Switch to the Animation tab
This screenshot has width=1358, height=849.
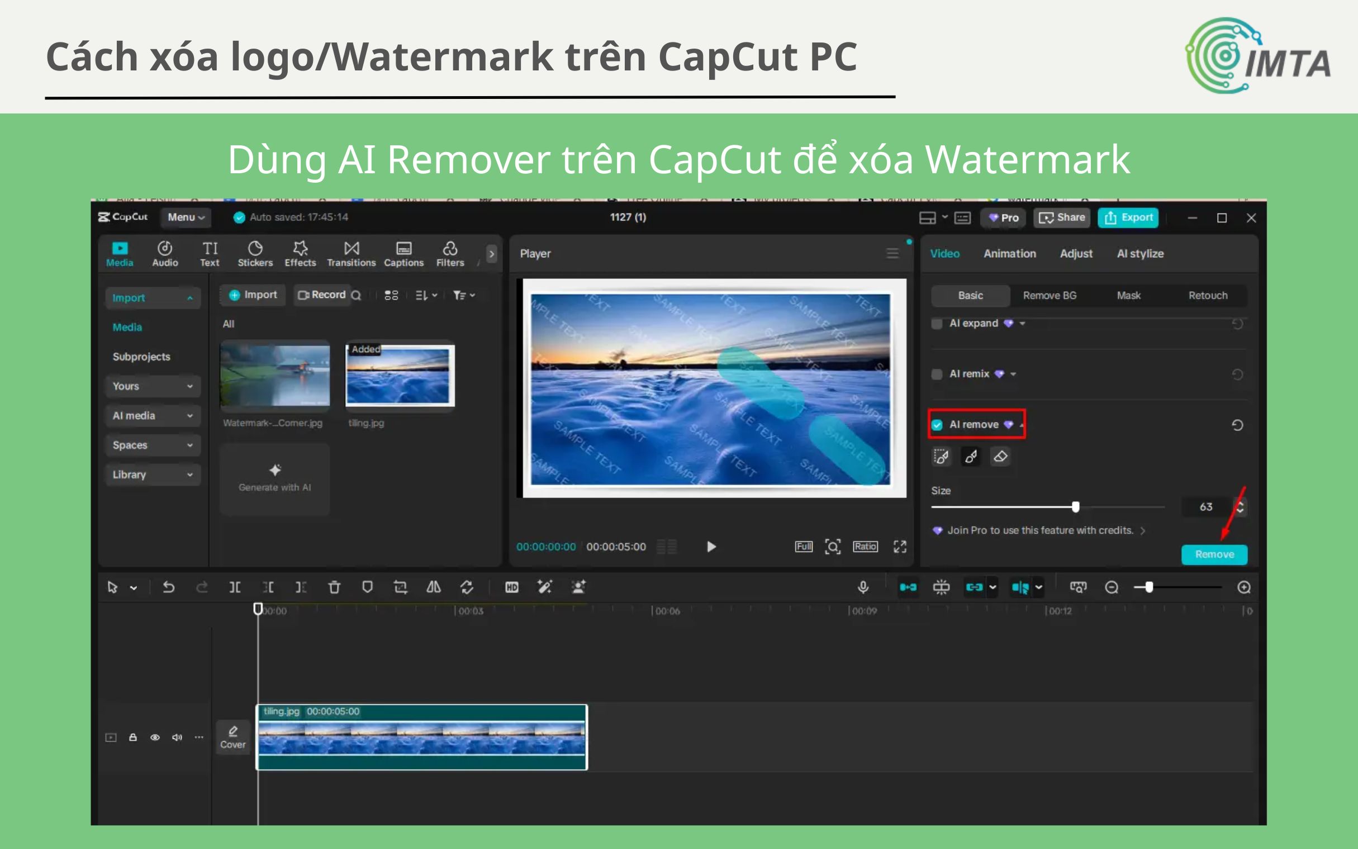pos(1009,254)
